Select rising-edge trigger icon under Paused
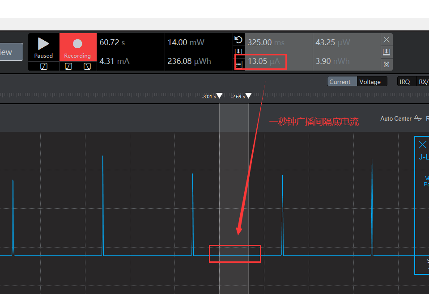 [44, 67]
